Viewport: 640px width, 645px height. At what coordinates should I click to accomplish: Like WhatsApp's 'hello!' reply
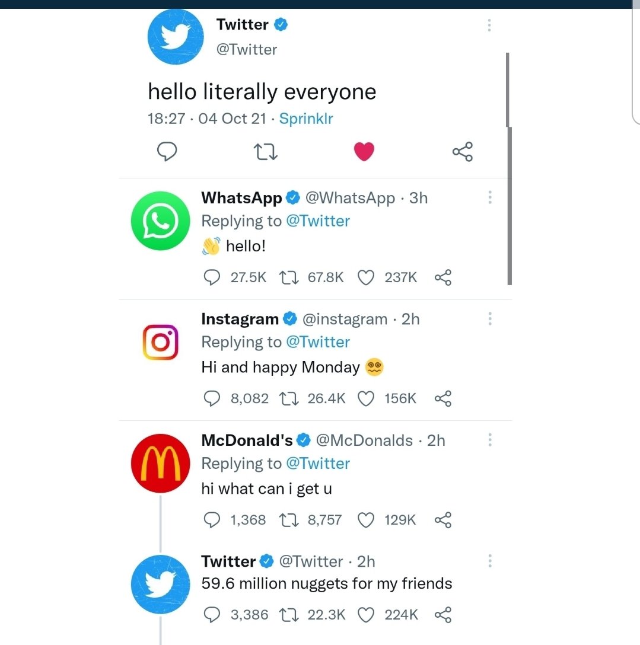pos(366,277)
